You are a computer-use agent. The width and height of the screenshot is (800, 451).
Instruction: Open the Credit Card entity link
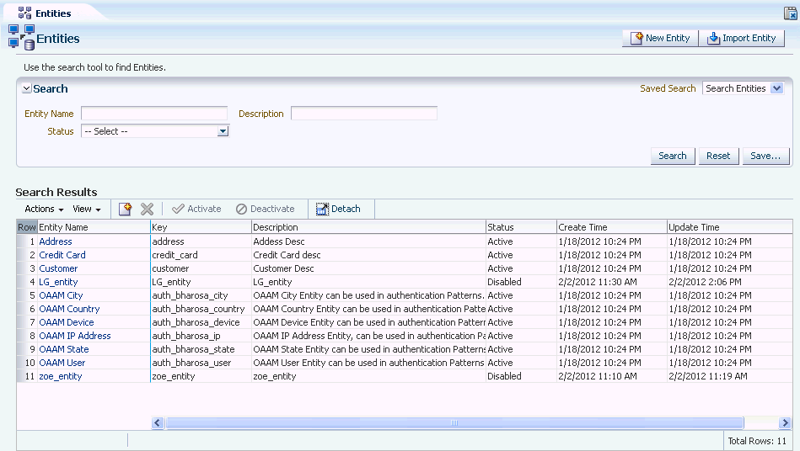click(x=62, y=255)
